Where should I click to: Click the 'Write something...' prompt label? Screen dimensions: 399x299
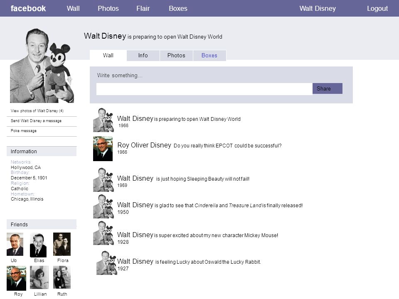click(x=120, y=75)
